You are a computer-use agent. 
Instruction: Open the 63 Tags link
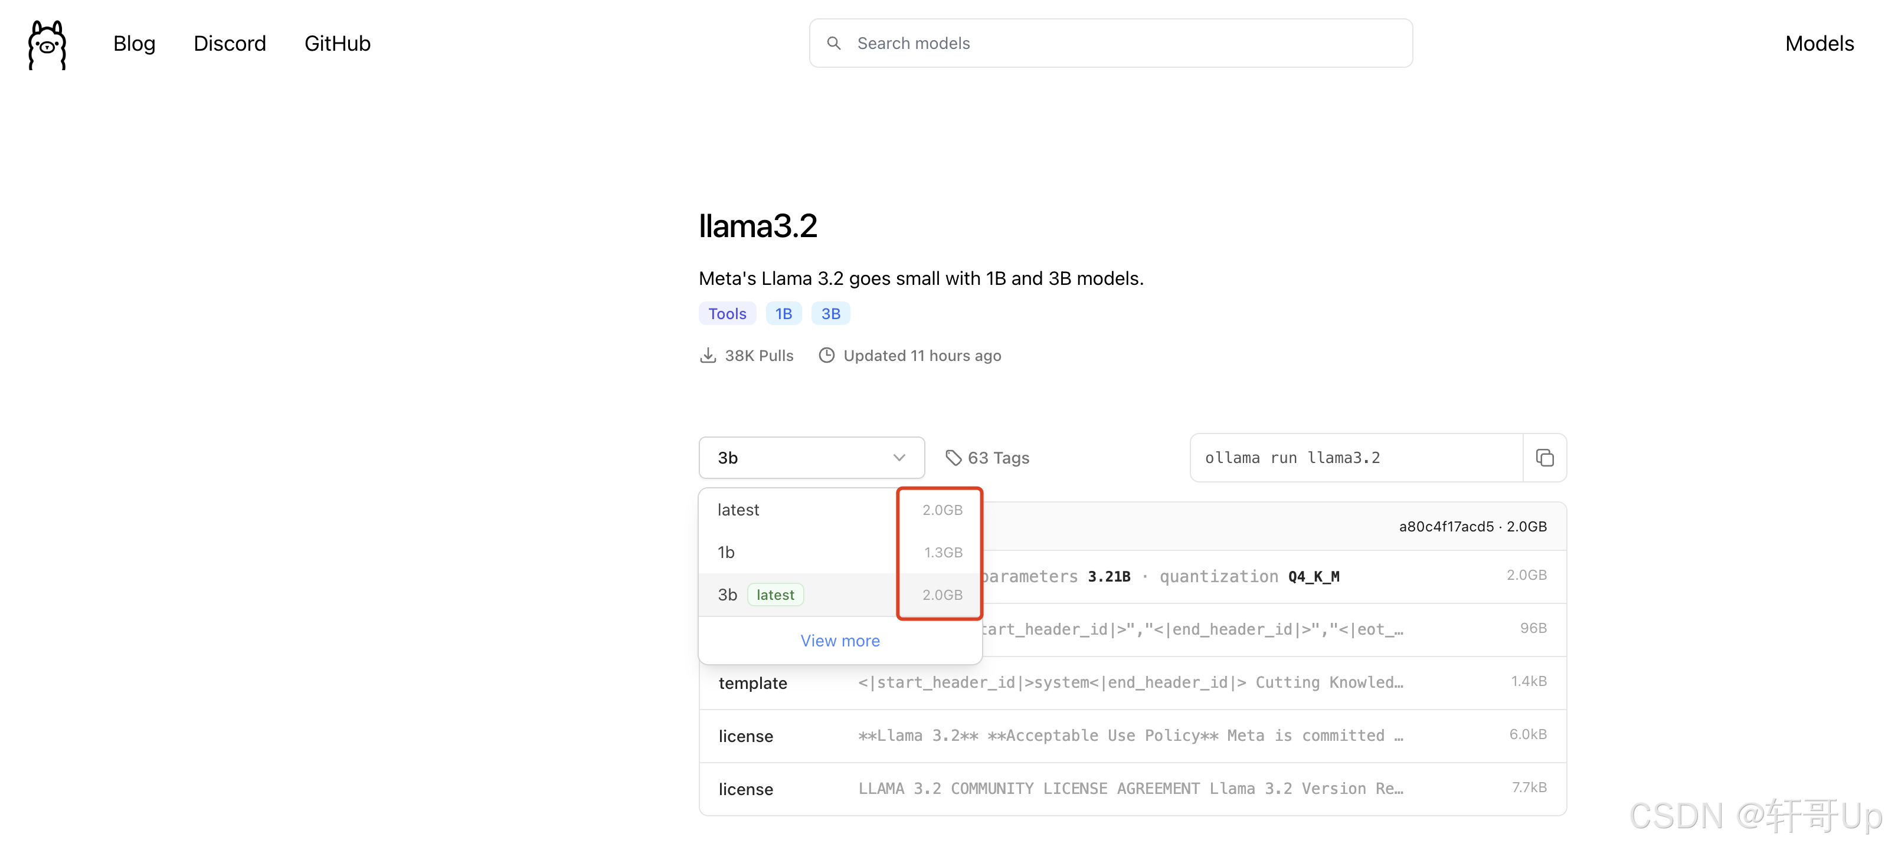[x=998, y=458]
